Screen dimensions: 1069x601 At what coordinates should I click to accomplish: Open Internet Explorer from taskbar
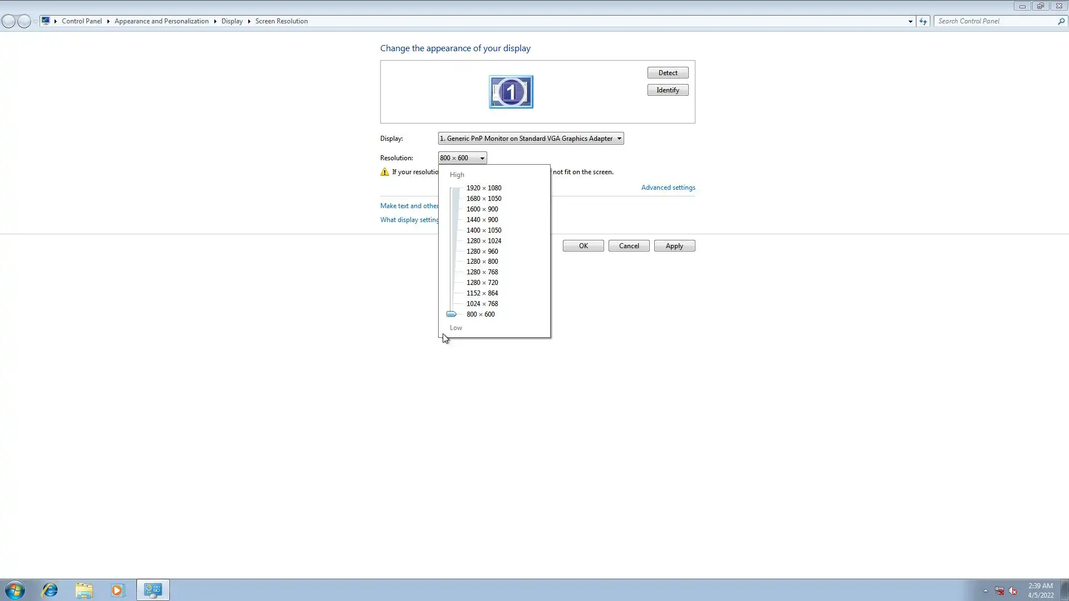click(50, 590)
